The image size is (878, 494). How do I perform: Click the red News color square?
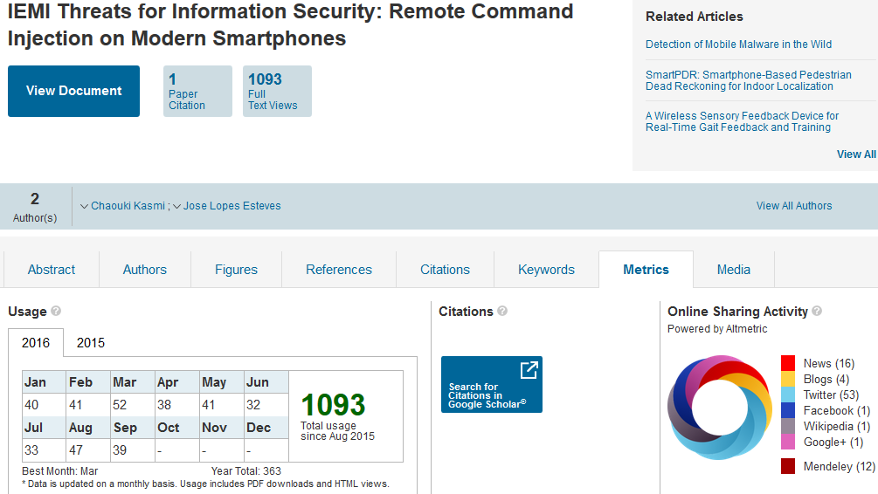point(788,363)
